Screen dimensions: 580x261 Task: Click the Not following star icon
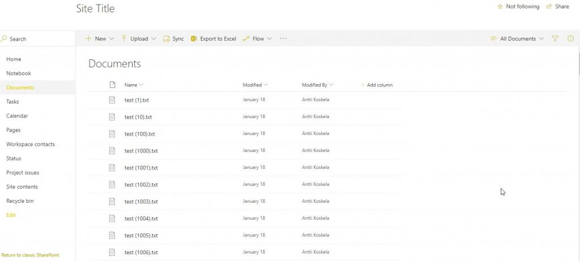(x=500, y=7)
